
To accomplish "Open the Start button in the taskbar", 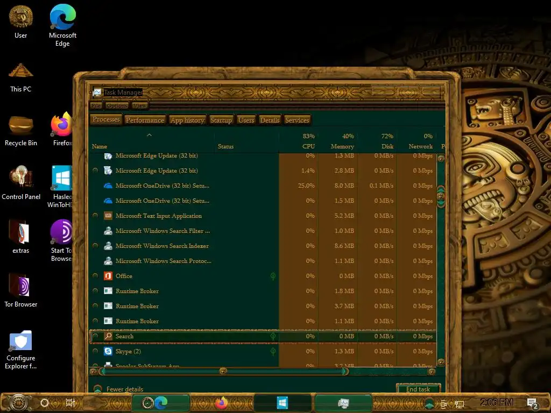I will 19,403.
